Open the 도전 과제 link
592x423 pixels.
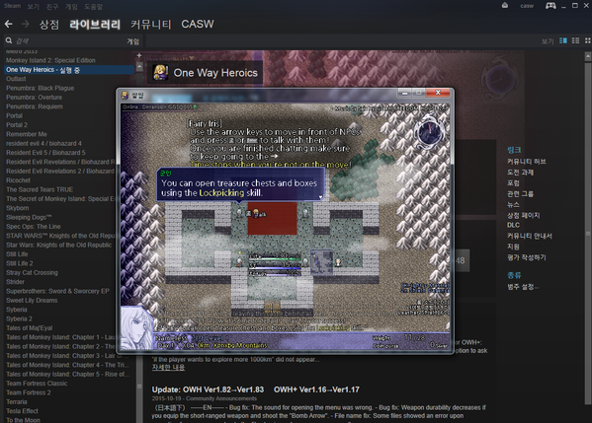[x=520, y=173]
